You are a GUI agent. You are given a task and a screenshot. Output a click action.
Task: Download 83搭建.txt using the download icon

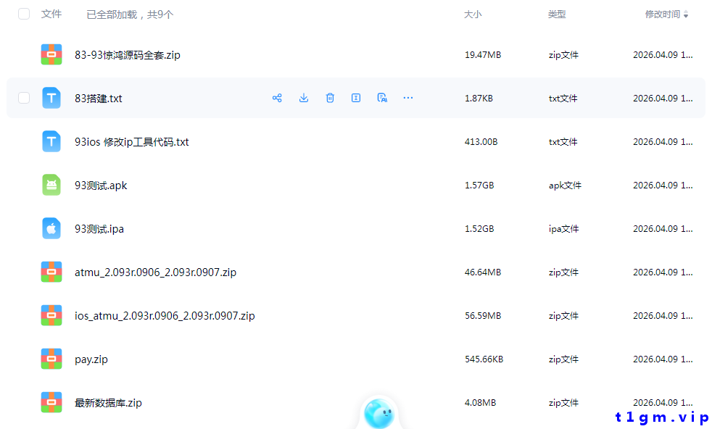coord(304,98)
